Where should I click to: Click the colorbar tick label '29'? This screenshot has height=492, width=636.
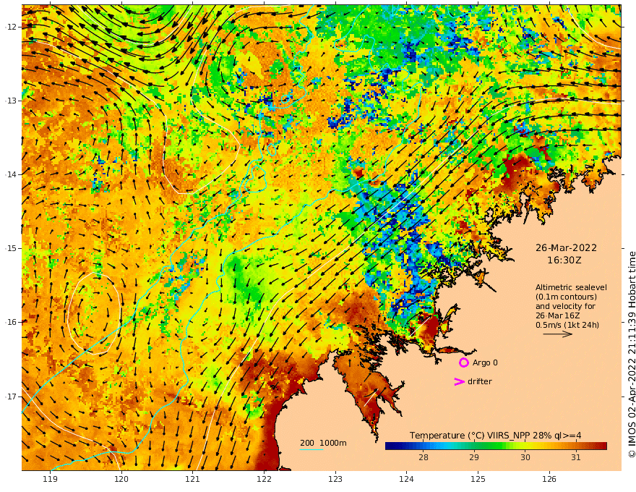click(x=474, y=457)
